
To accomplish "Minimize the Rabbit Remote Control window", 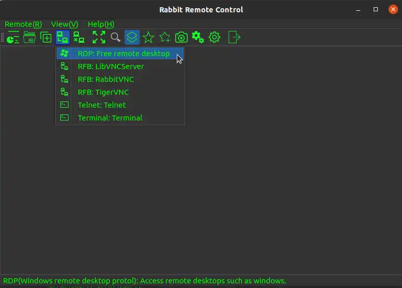I will coord(358,10).
